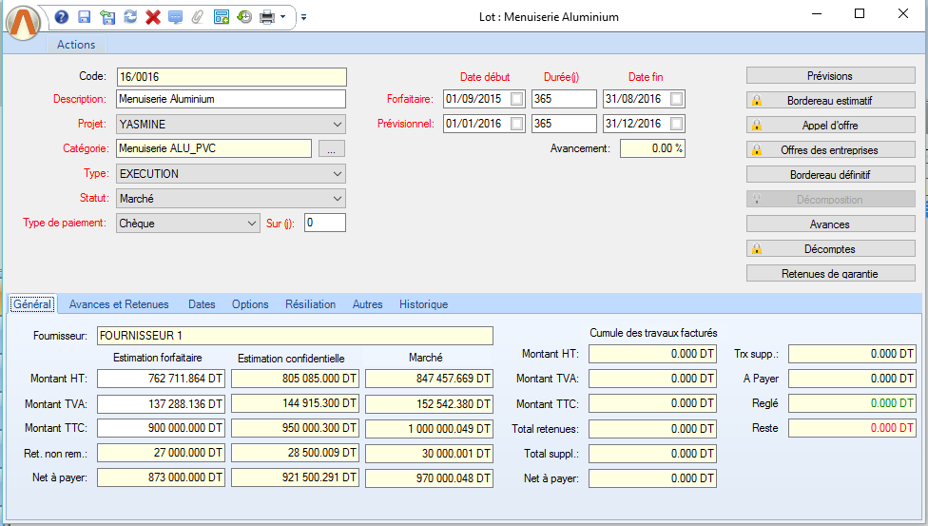Click the comment speech bubble icon
Screen dimensions: 928x526
coord(175,17)
